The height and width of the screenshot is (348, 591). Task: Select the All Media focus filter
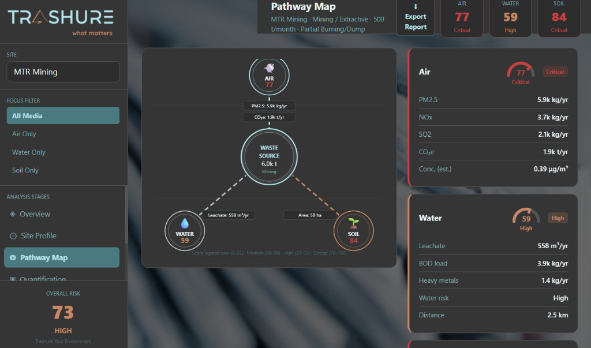[63, 116]
